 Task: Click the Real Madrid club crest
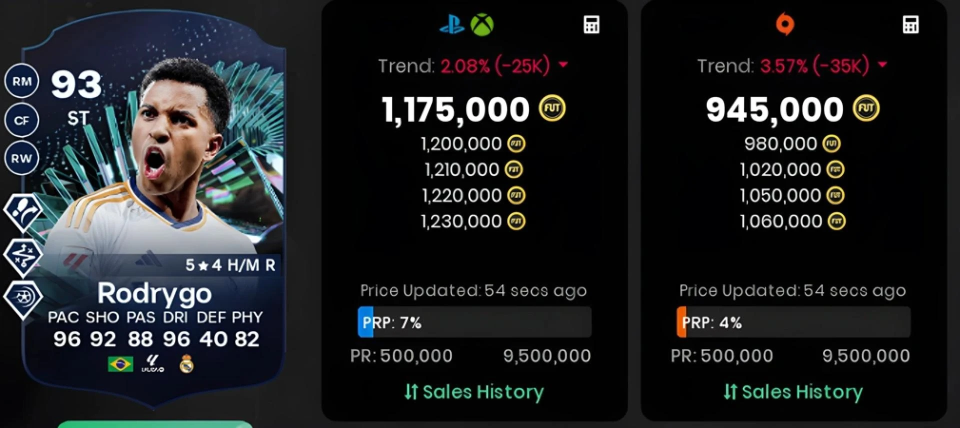click(186, 364)
